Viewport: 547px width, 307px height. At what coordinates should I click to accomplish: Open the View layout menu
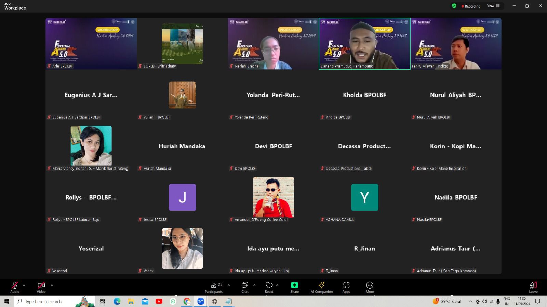point(493,6)
